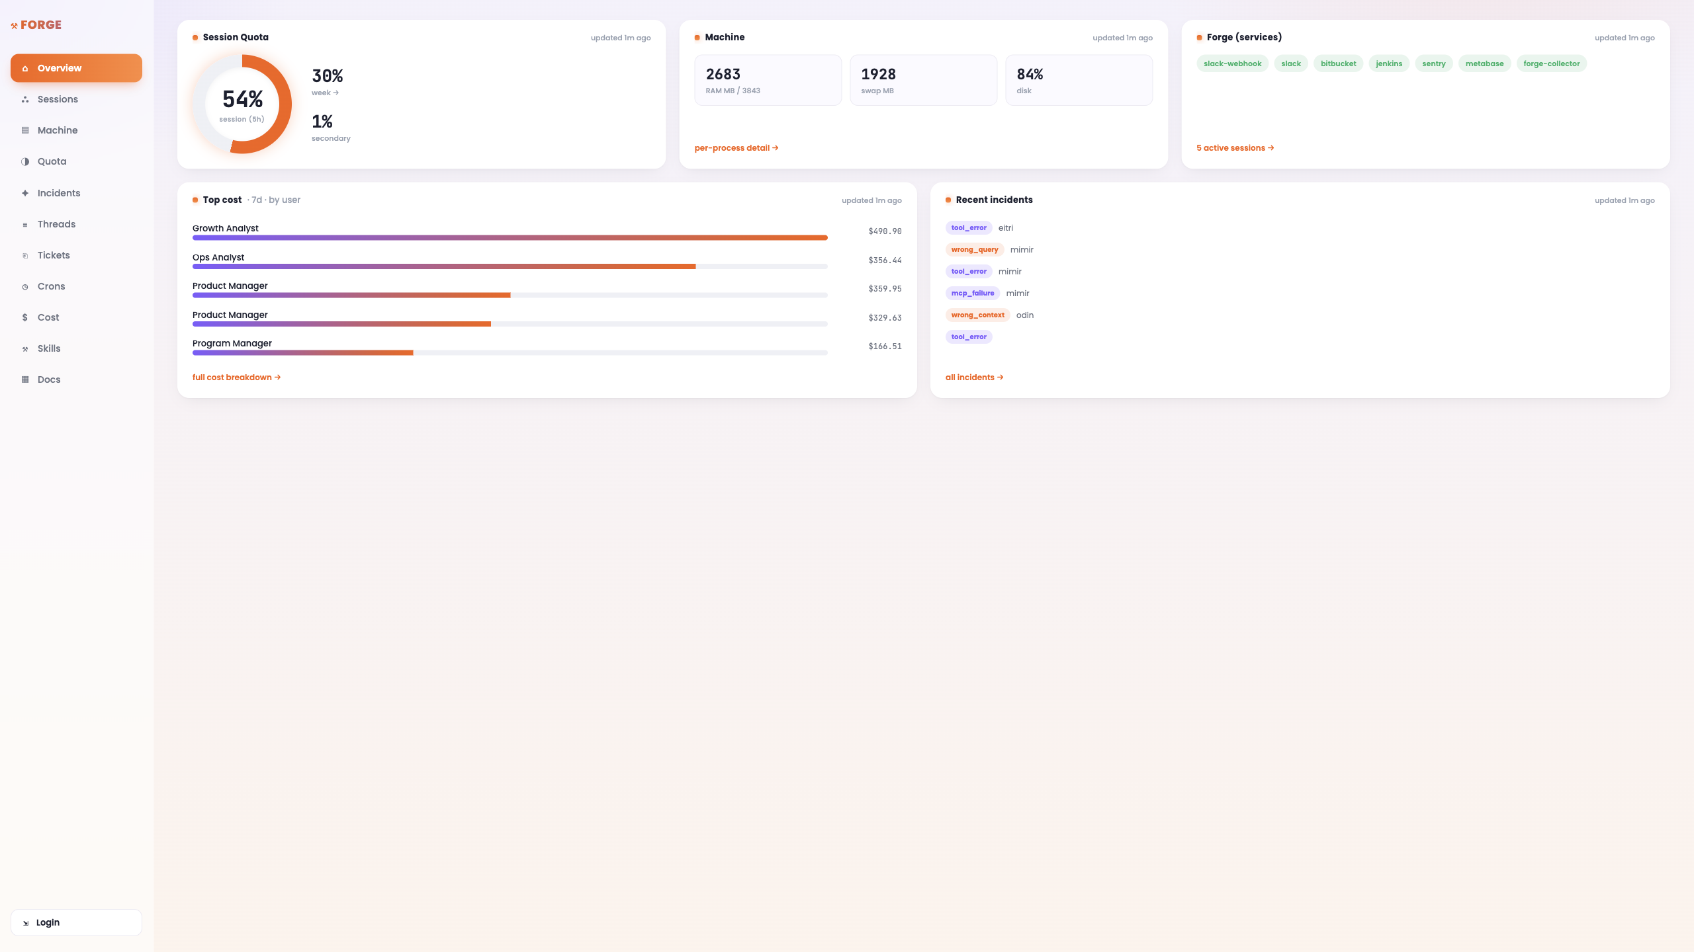
Task: Click the Incidents star icon
Action: click(x=25, y=193)
